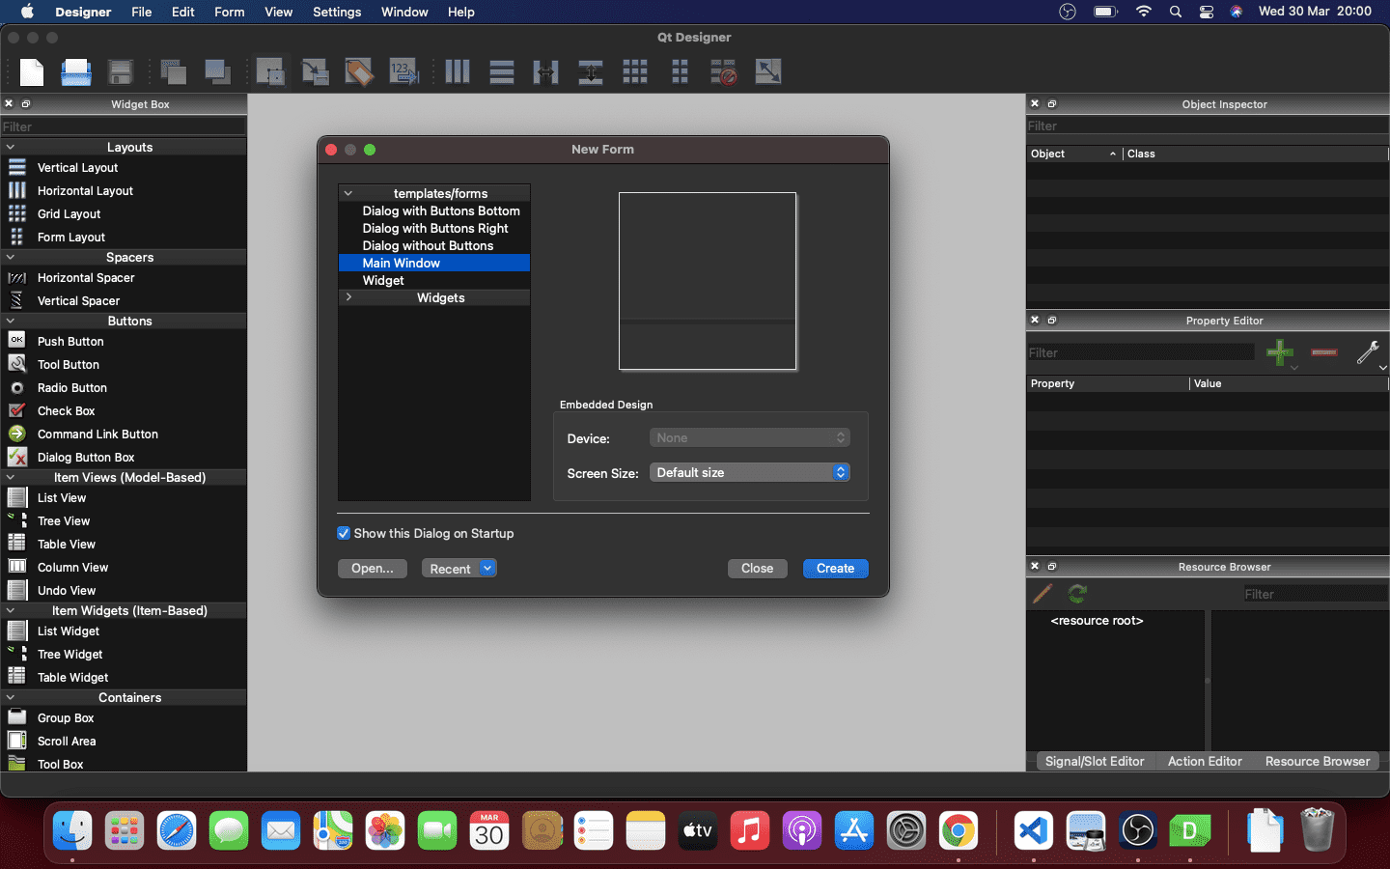
Task: Click the red minus remove property icon
Action: click(1324, 352)
